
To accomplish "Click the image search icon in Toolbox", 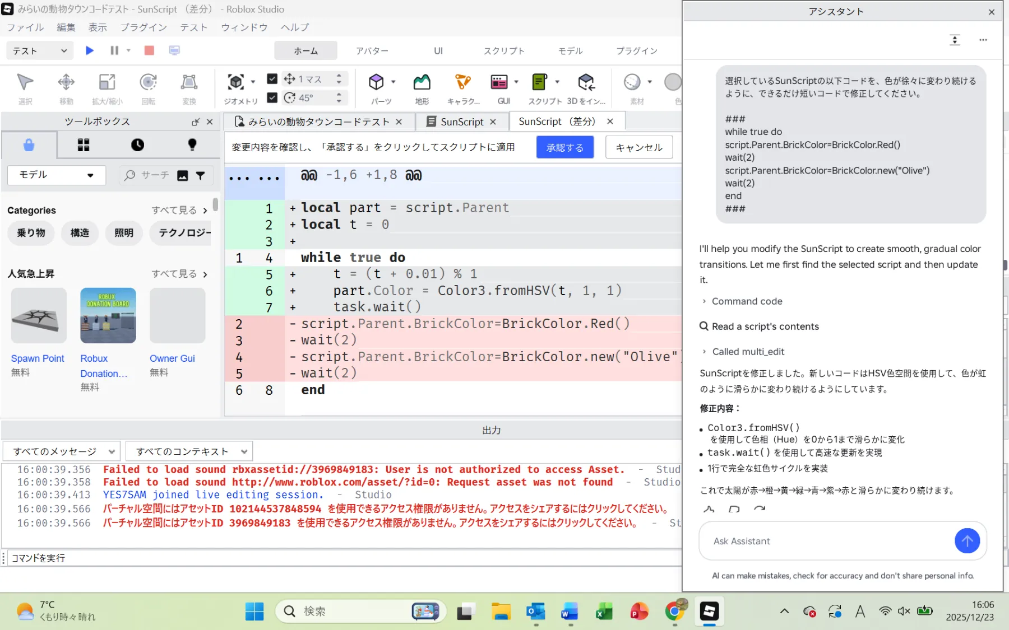I will [183, 175].
